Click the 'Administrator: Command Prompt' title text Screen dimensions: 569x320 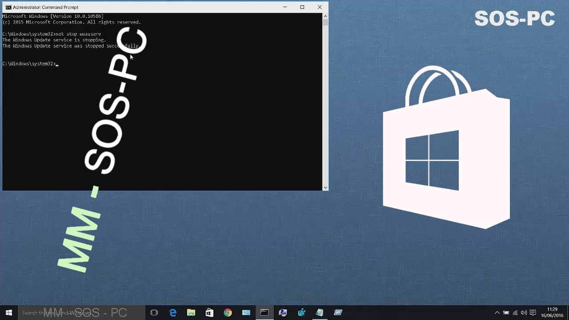click(46, 7)
